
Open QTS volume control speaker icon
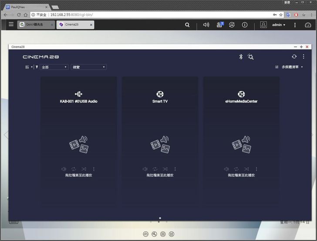[x=206, y=25]
